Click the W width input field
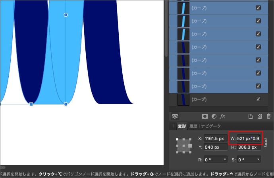The width and height of the screenshot is (274, 178). click(248, 138)
